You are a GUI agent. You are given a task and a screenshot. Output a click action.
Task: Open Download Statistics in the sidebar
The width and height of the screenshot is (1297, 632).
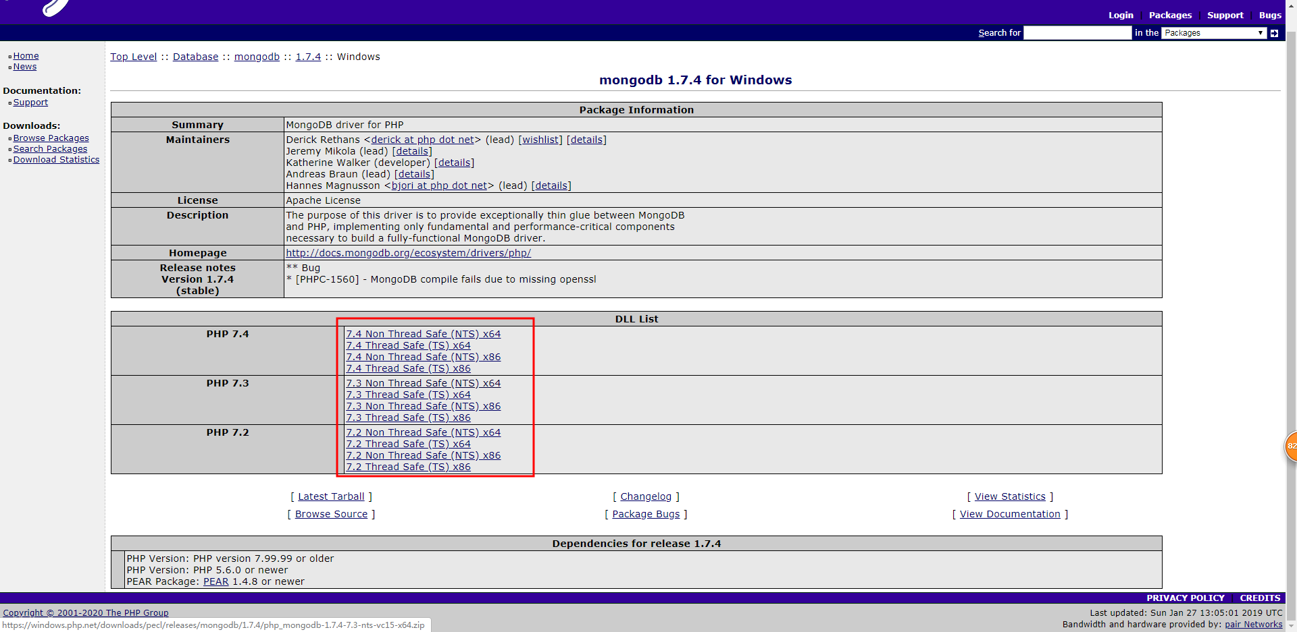tap(56, 160)
